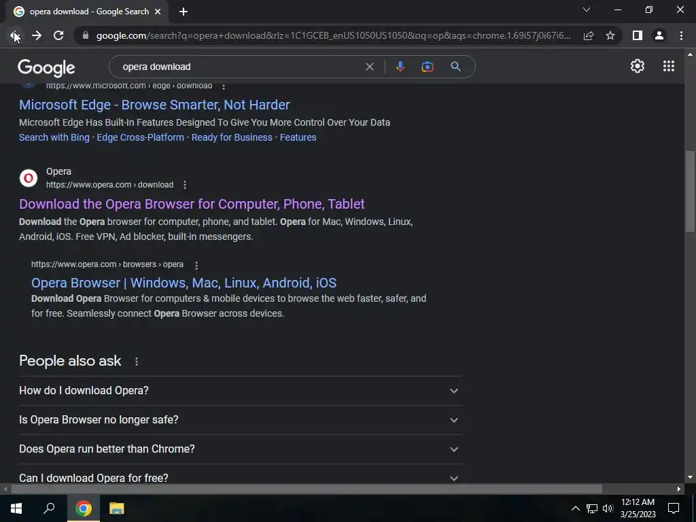This screenshot has width=696, height=522.
Task: Expand Can I download Opera for free?
Action: click(240, 475)
